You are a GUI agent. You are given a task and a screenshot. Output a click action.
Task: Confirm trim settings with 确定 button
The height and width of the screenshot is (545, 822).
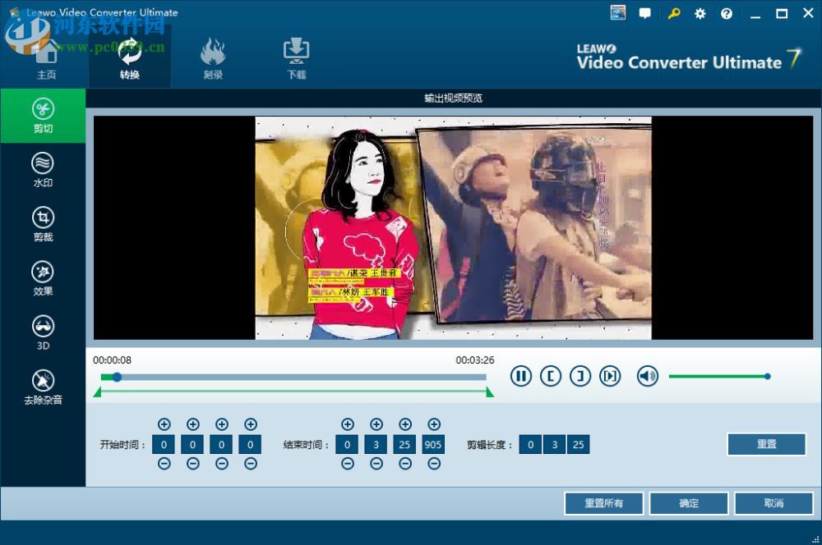[x=688, y=503]
